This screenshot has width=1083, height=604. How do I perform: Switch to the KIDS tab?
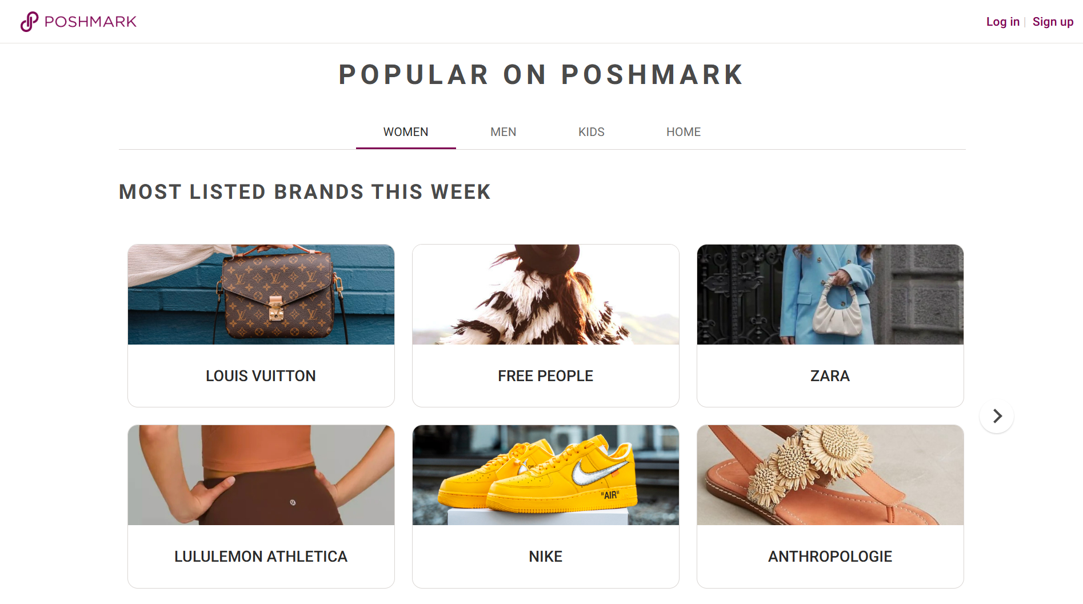tap(591, 131)
